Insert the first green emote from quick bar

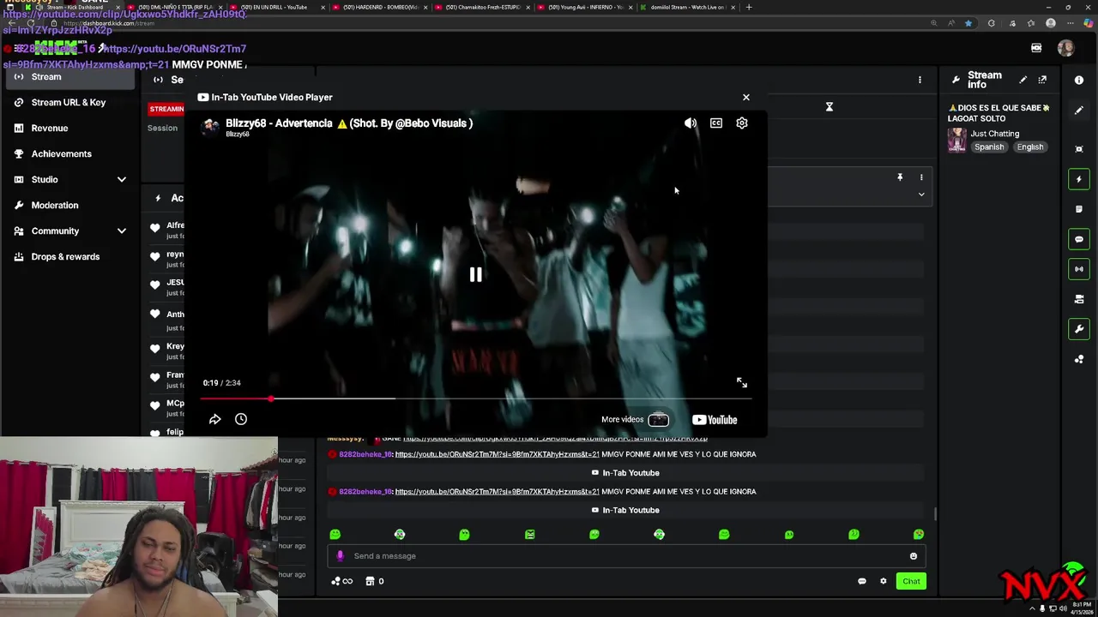(x=335, y=535)
